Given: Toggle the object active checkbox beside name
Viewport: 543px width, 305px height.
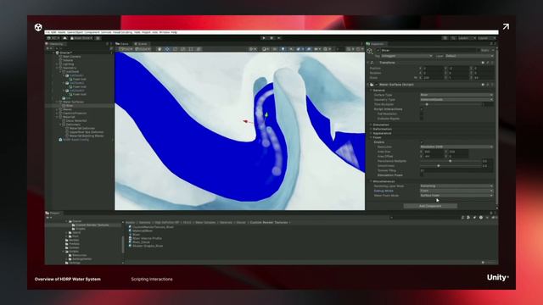Looking at the screenshot, I should point(378,51).
